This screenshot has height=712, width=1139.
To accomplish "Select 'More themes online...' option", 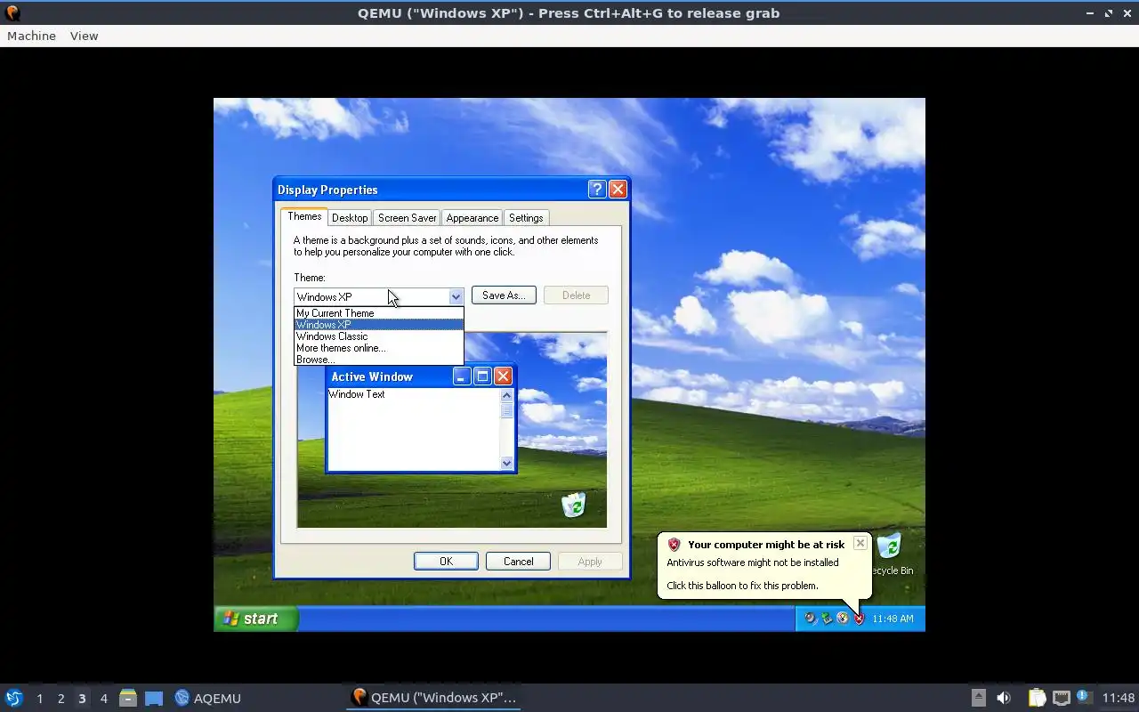I will [379, 348].
